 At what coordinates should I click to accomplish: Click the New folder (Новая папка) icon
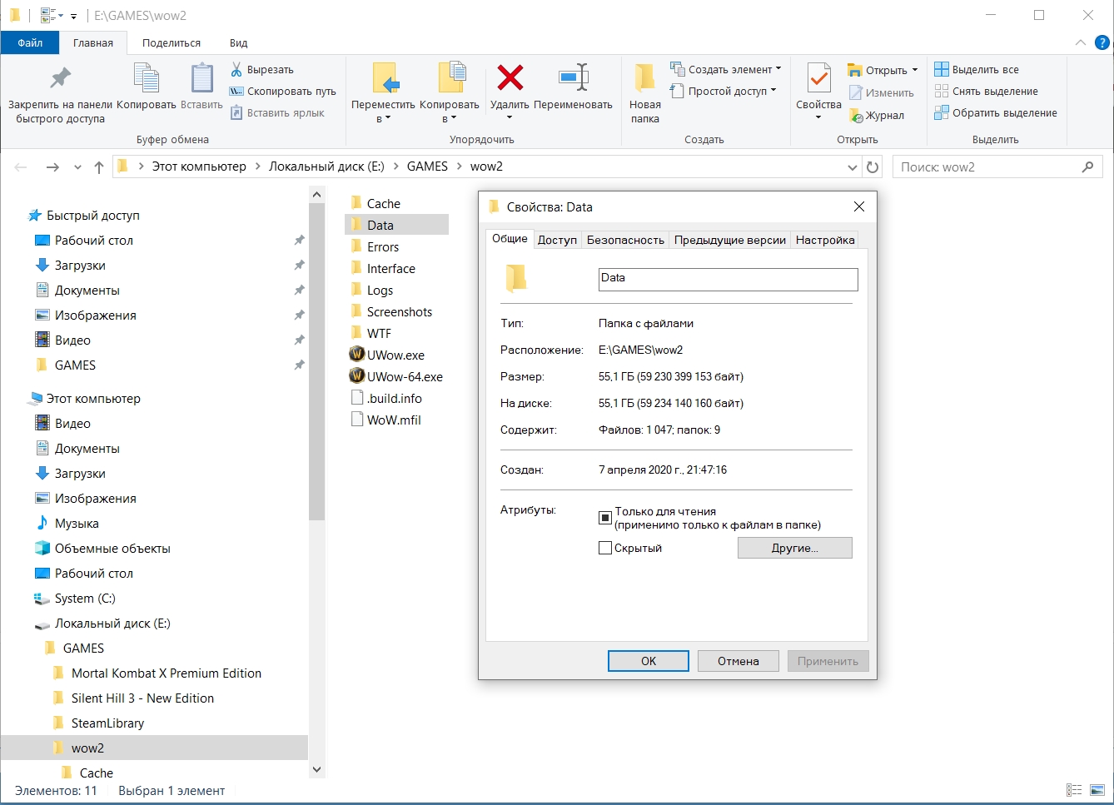point(644,78)
